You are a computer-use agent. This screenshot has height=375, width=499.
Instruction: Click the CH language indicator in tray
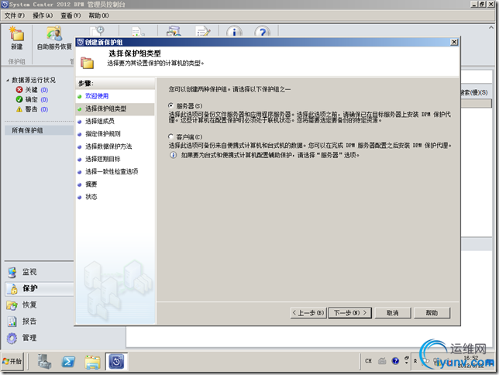(x=368, y=361)
